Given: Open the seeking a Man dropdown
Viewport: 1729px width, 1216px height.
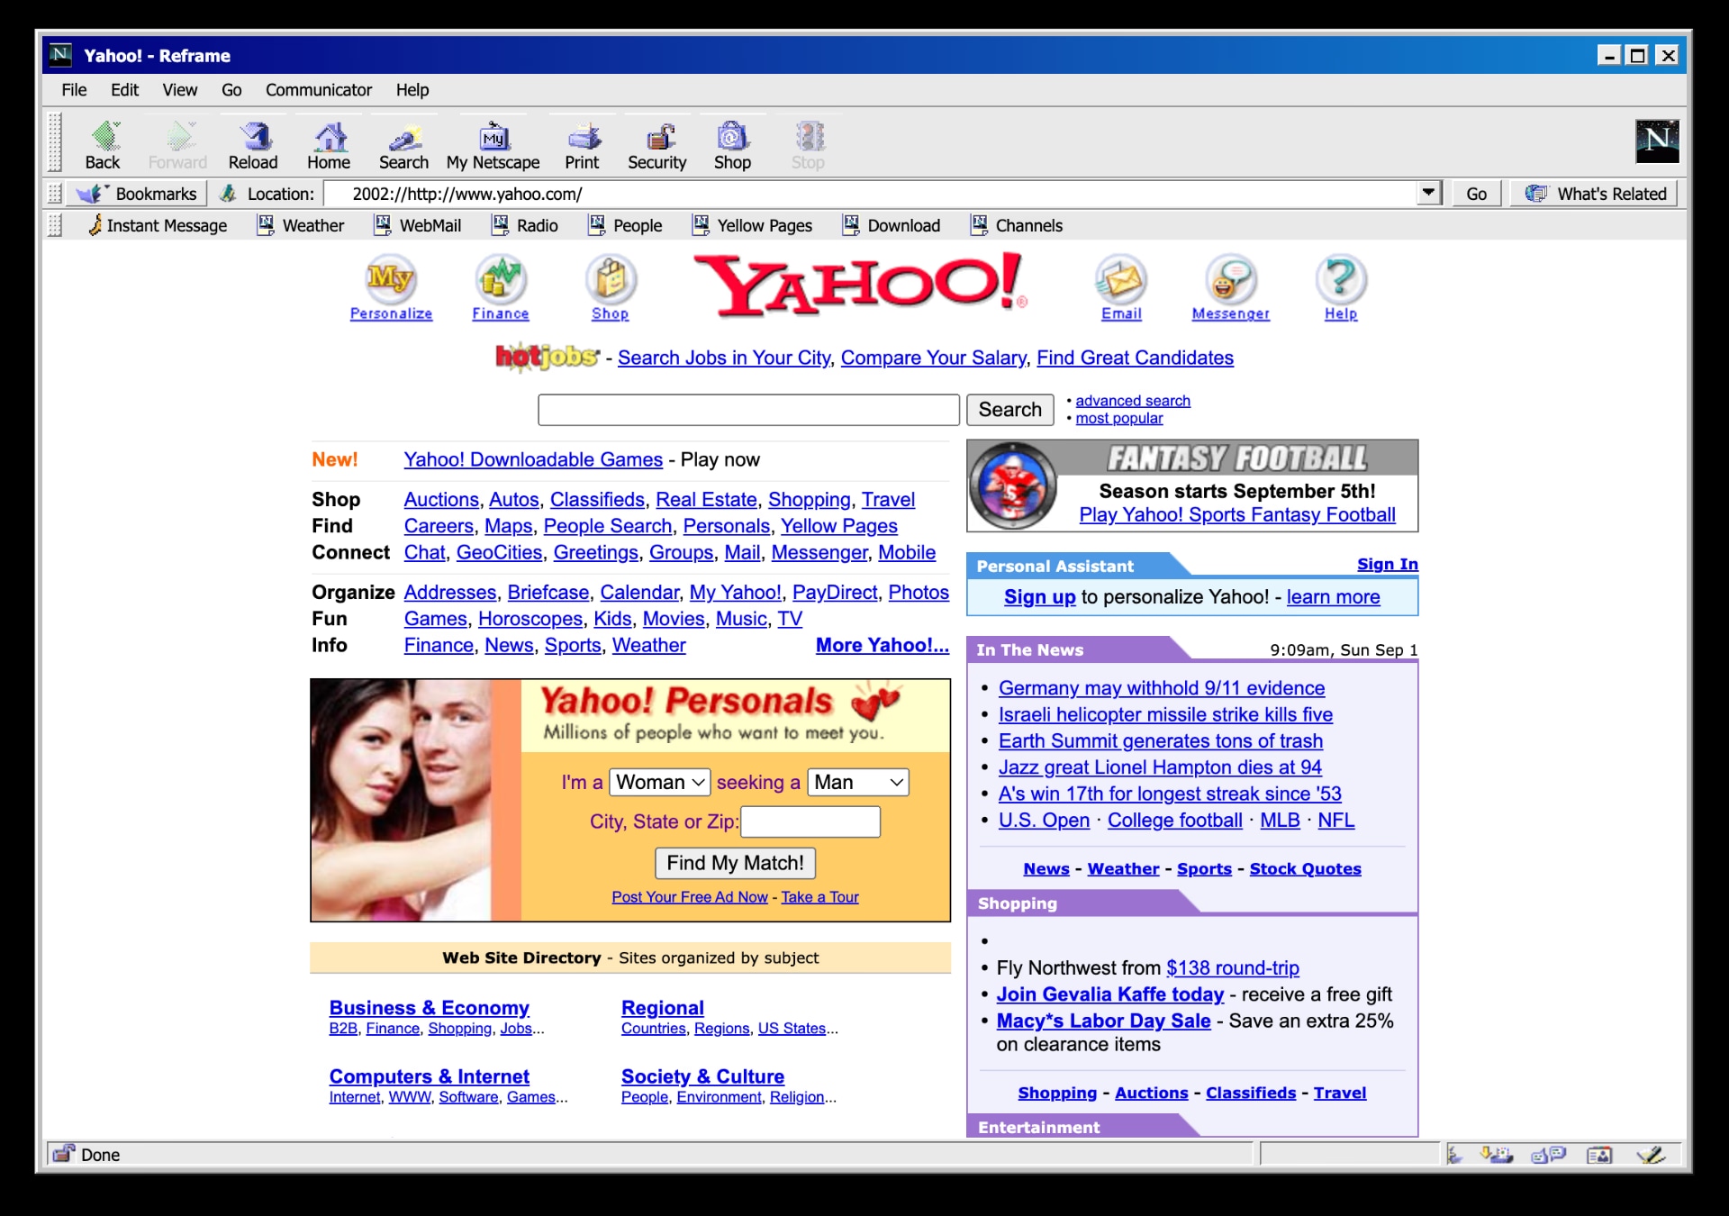Looking at the screenshot, I should point(858,782).
